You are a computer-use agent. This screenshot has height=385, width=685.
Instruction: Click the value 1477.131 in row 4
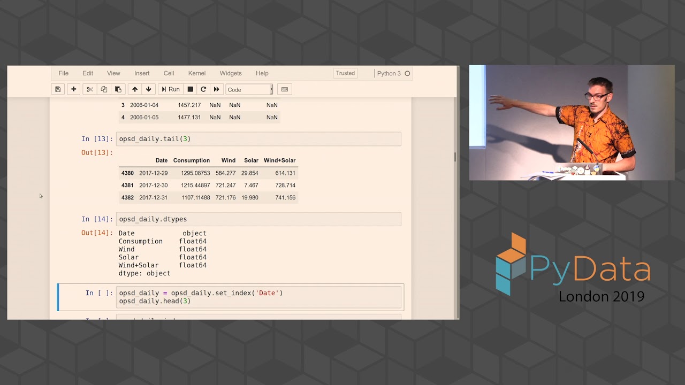tap(189, 118)
